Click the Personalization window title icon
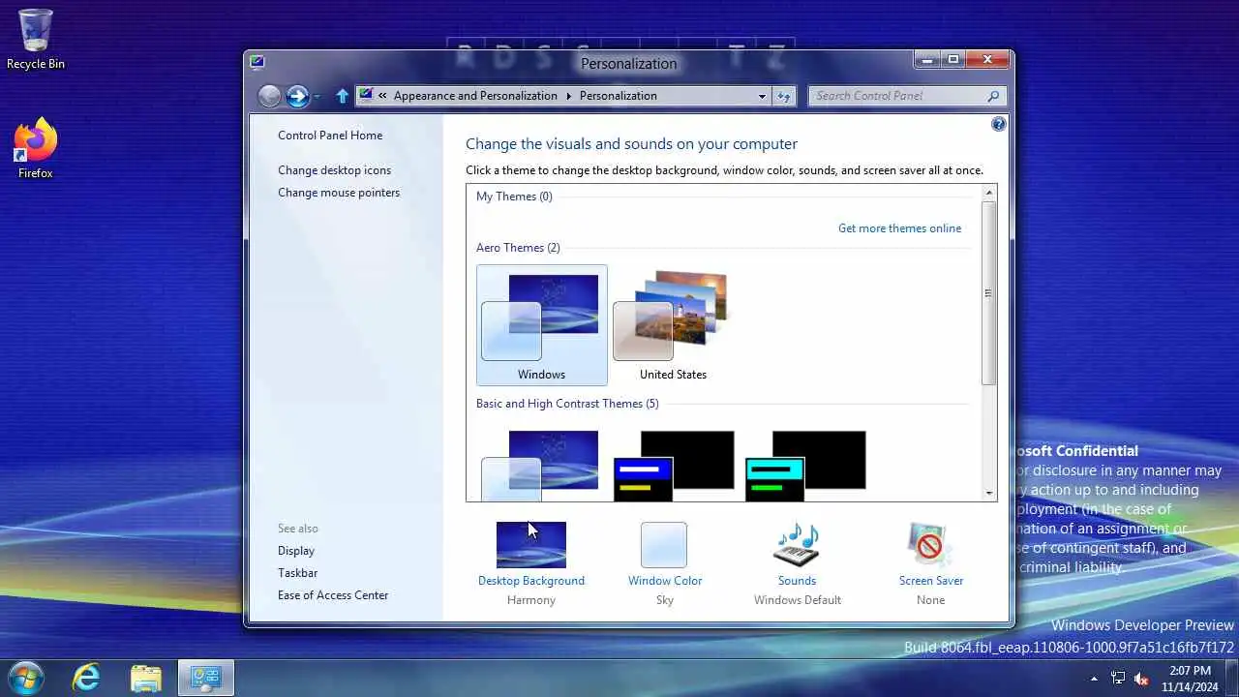1239x697 pixels. [257, 62]
